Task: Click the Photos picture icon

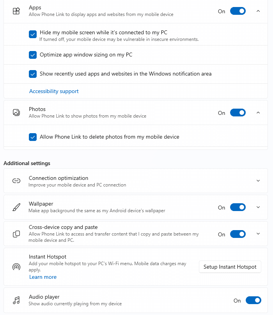Action: coord(16,113)
